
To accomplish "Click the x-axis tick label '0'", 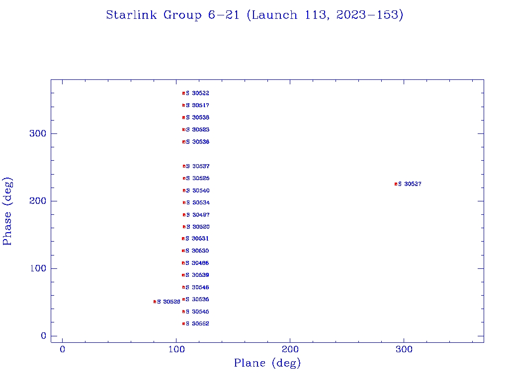I will (62, 349).
